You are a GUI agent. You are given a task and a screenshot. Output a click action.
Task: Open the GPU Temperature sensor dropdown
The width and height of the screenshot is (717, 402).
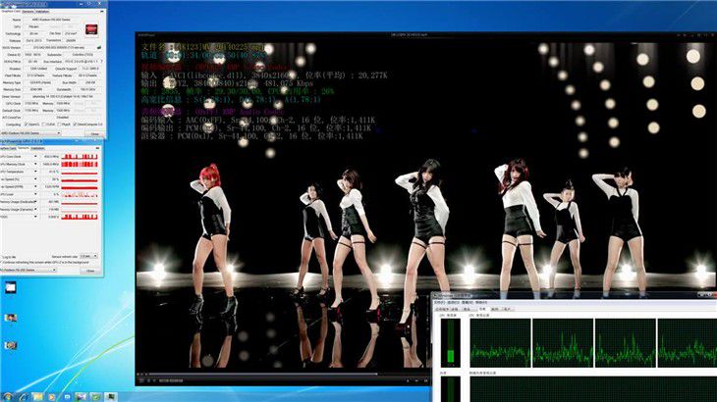[35, 172]
